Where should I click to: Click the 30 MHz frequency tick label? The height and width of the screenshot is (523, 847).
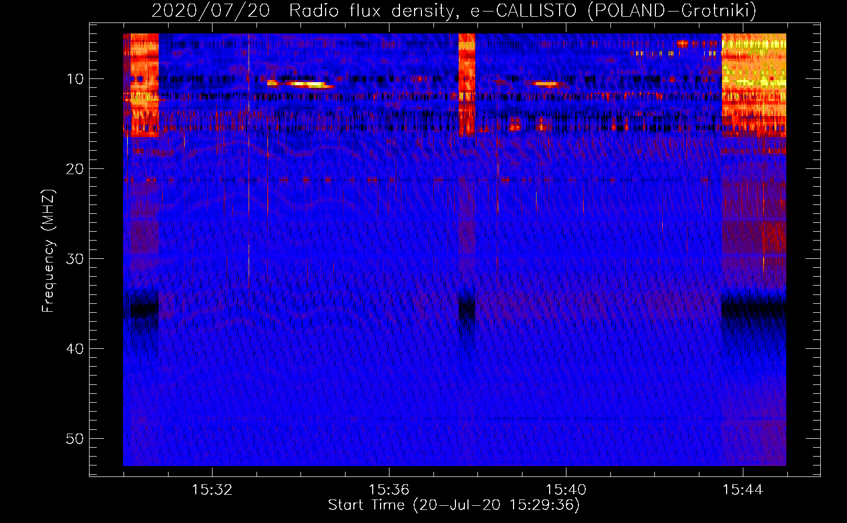tap(75, 259)
